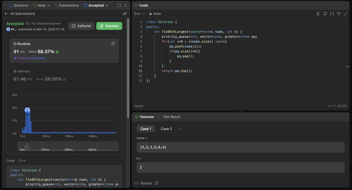Click the mini runtime chart range slider
352x190 pixels.
[x=68, y=146]
